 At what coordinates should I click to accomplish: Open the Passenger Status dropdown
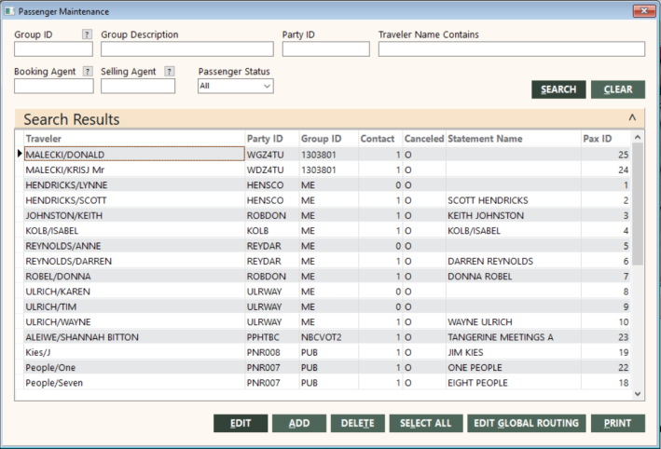pyautogui.click(x=236, y=86)
